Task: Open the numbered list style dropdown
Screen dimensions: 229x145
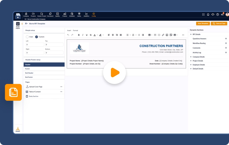Action: [136, 35]
